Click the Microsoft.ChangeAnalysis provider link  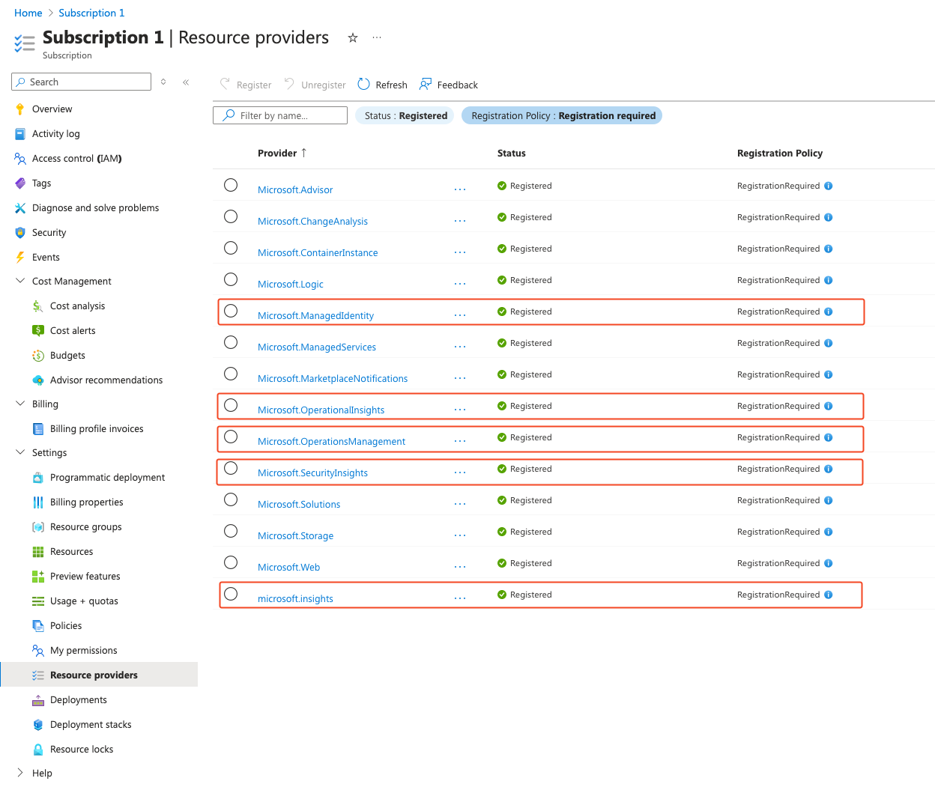click(x=312, y=222)
